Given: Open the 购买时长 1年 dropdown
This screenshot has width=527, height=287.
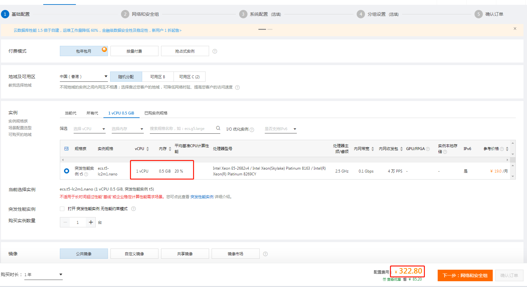Looking at the screenshot, I should (x=43, y=275).
